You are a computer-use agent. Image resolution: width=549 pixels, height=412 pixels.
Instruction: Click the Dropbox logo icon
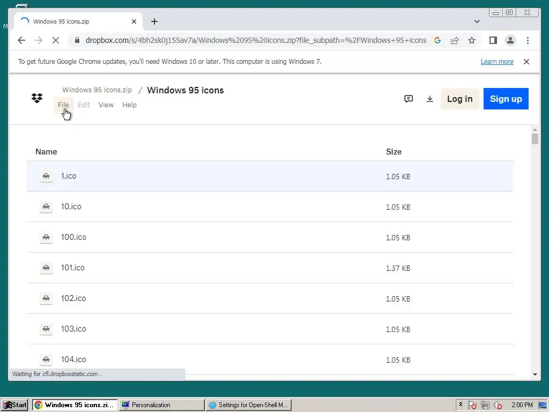37,98
